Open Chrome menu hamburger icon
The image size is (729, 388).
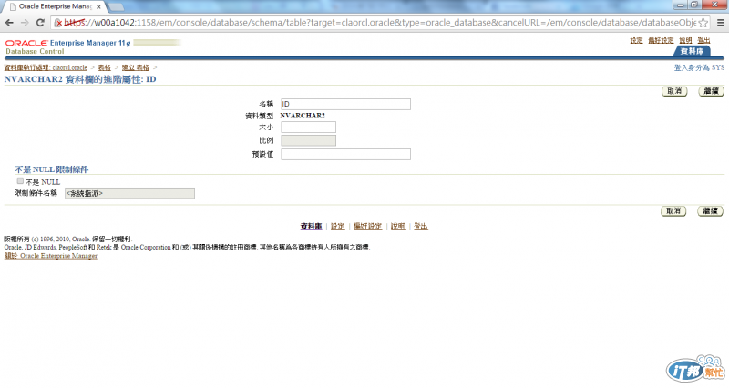(x=720, y=22)
